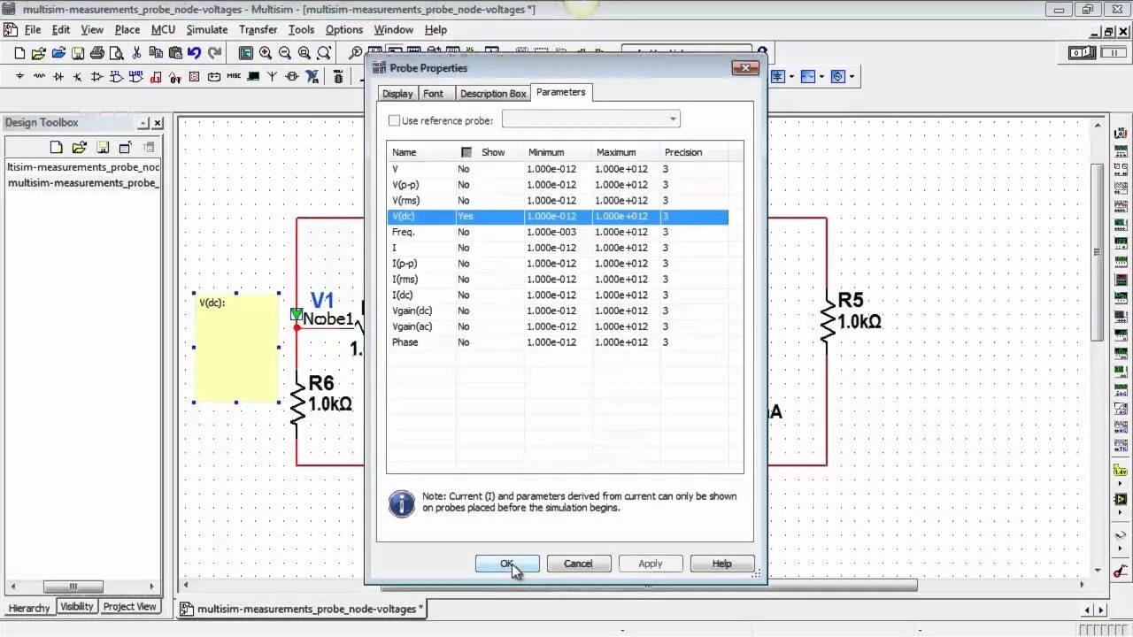
Task: Click the Precision column header
Action: tap(696, 152)
